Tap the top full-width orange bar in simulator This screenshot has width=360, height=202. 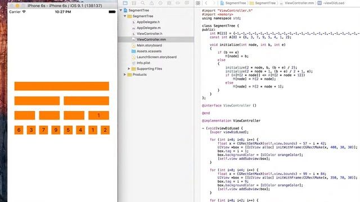pos(61,86)
